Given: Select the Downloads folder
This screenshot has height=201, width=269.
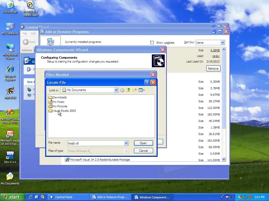Looking at the screenshot, I should [58, 97].
